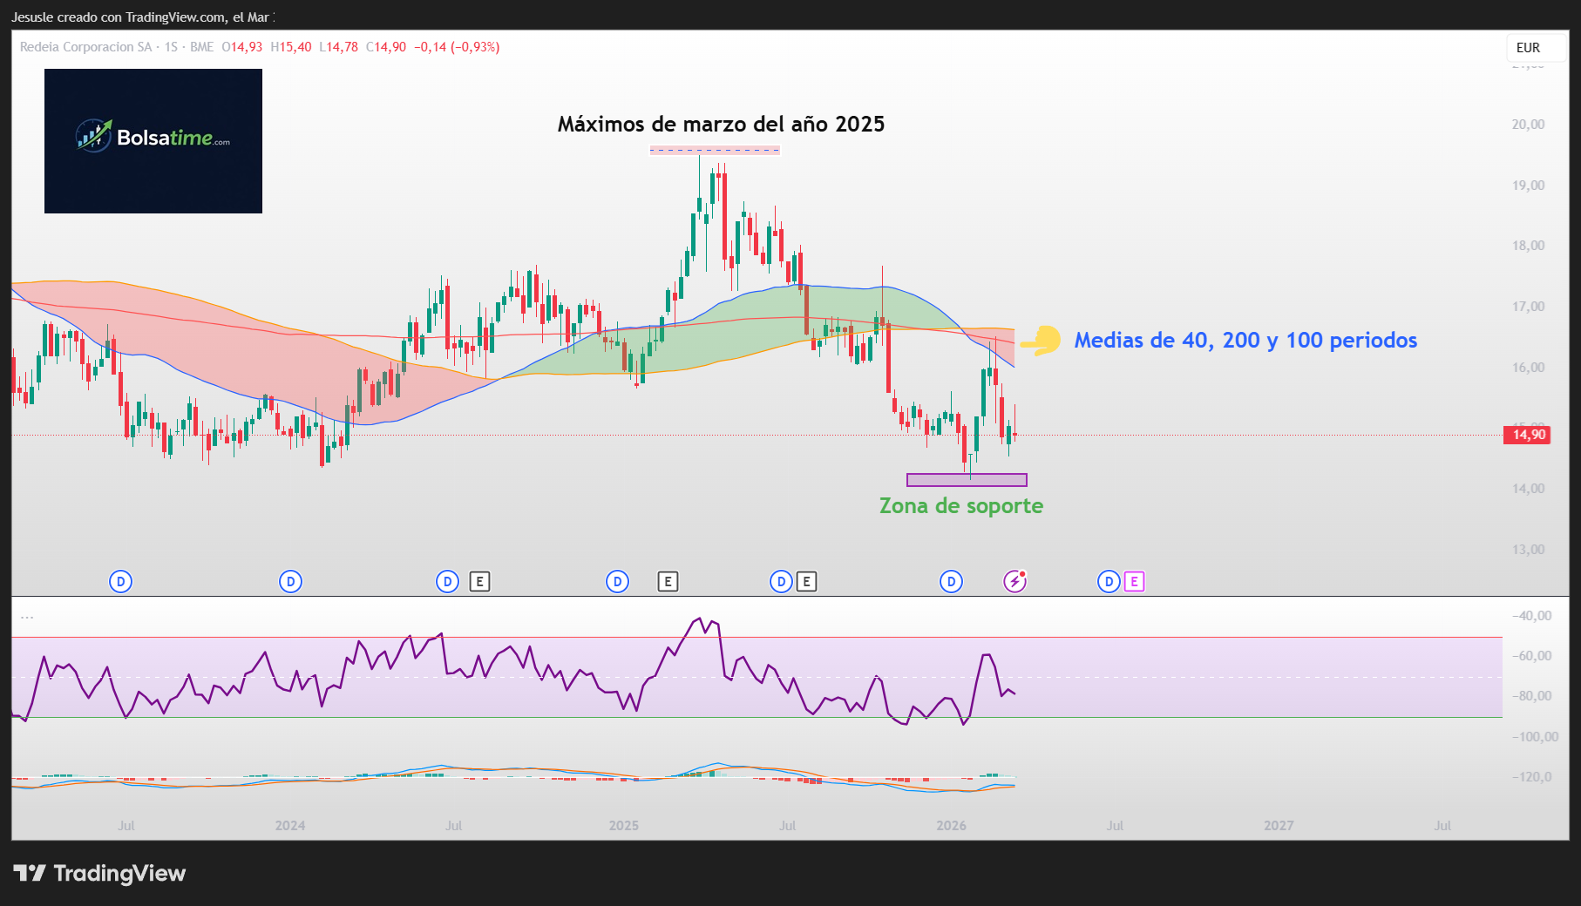Select the 'Zona de soporte' text label
This screenshot has height=906, width=1581.
click(x=960, y=506)
